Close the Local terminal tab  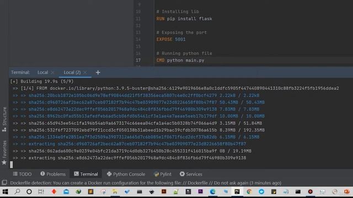tap(52, 73)
